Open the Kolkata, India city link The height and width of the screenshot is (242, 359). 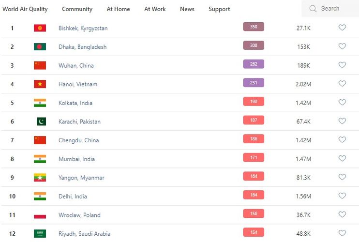(75, 103)
